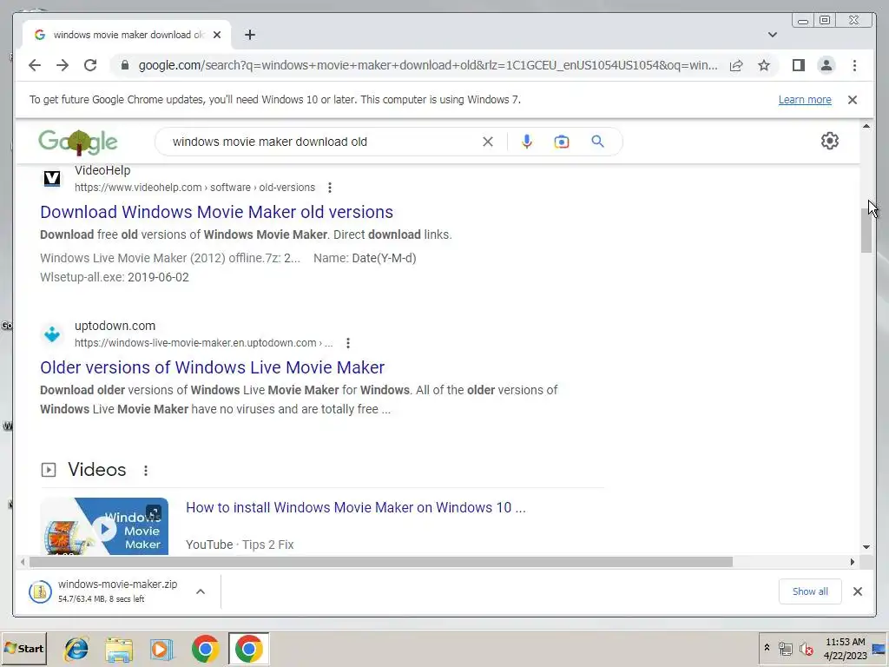Launch Internet Explorer from the taskbar
The width and height of the screenshot is (889, 667).
(76, 649)
